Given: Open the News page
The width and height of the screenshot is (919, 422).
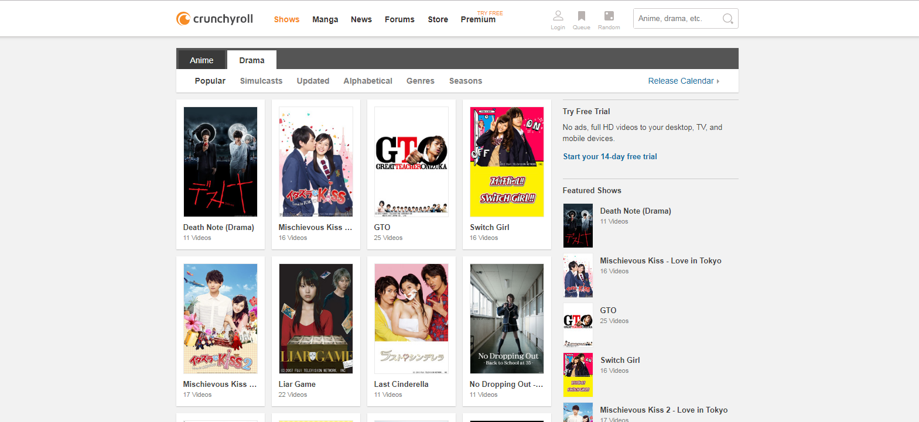Looking at the screenshot, I should click(361, 19).
